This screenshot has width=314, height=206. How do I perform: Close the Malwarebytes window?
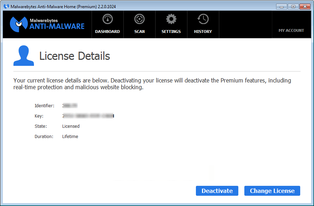point(305,7)
